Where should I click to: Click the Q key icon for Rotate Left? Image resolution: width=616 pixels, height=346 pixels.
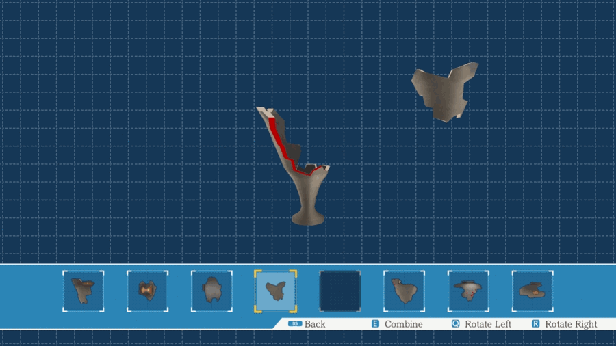(x=455, y=323)
